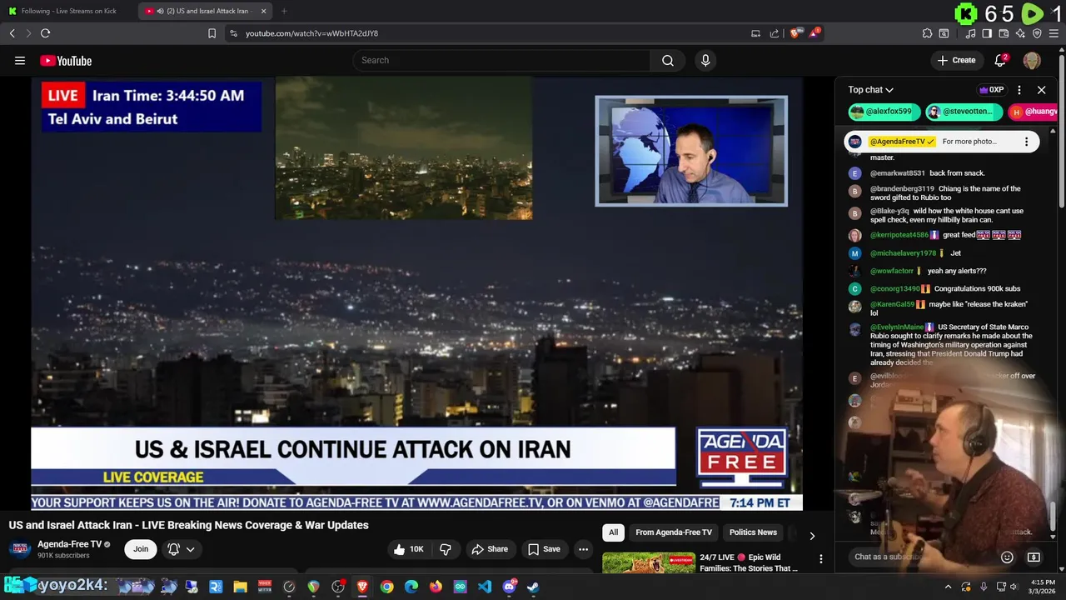The height and width of the screenshot is (600, 1066).
Task: Open a new browser tab with plus
Action: [x=284, y=11]
